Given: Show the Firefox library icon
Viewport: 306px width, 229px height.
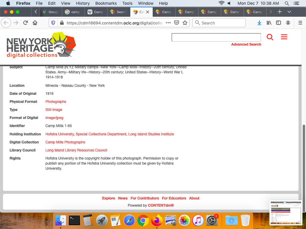Looking at the screenshot, I should 269,23.
